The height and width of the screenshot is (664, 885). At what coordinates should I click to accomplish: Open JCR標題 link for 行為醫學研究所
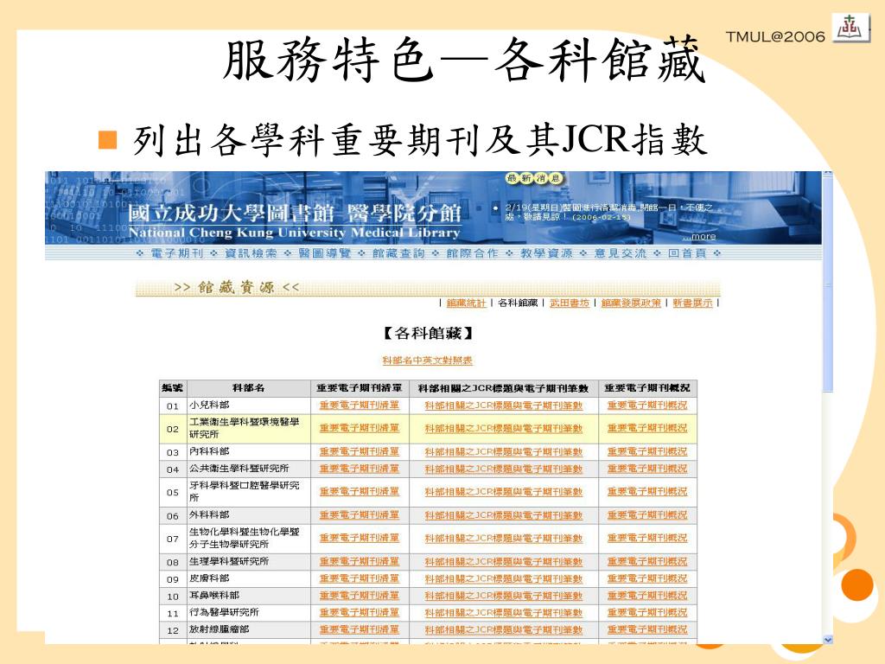[504, 613]
